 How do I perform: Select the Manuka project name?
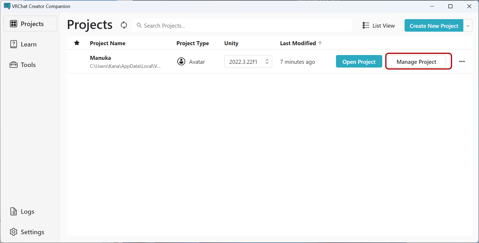click(100, 58)
